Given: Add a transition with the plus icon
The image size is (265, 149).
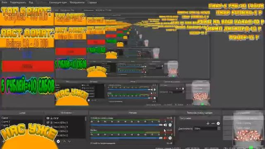Looking at the screenshot, I should pos(208,123).
